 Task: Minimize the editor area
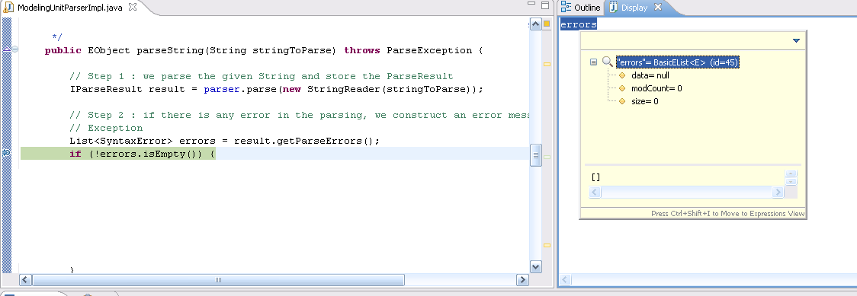[x=531, y=5]
